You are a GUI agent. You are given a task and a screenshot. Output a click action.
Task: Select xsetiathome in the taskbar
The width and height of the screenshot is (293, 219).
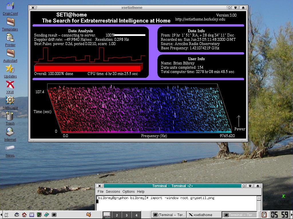click(x=204, y=215)
